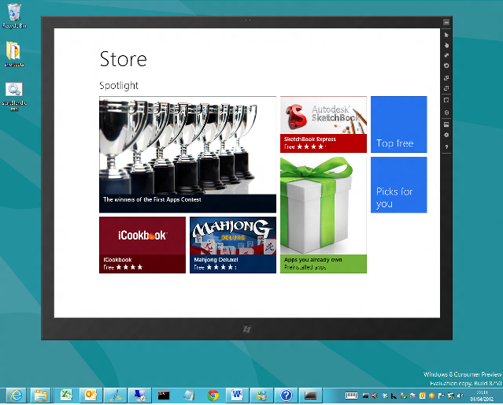Switch to simulator window taskbar button
The height and width of the screenshot is (405, 503).
click(x=310, y=396)
